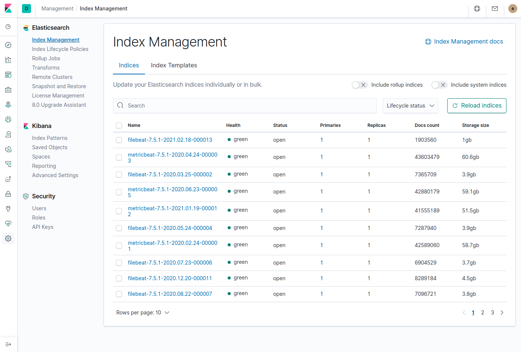Click the Management gear icon
The height and width of the screenshot is (352, 521).
(8, 239)
